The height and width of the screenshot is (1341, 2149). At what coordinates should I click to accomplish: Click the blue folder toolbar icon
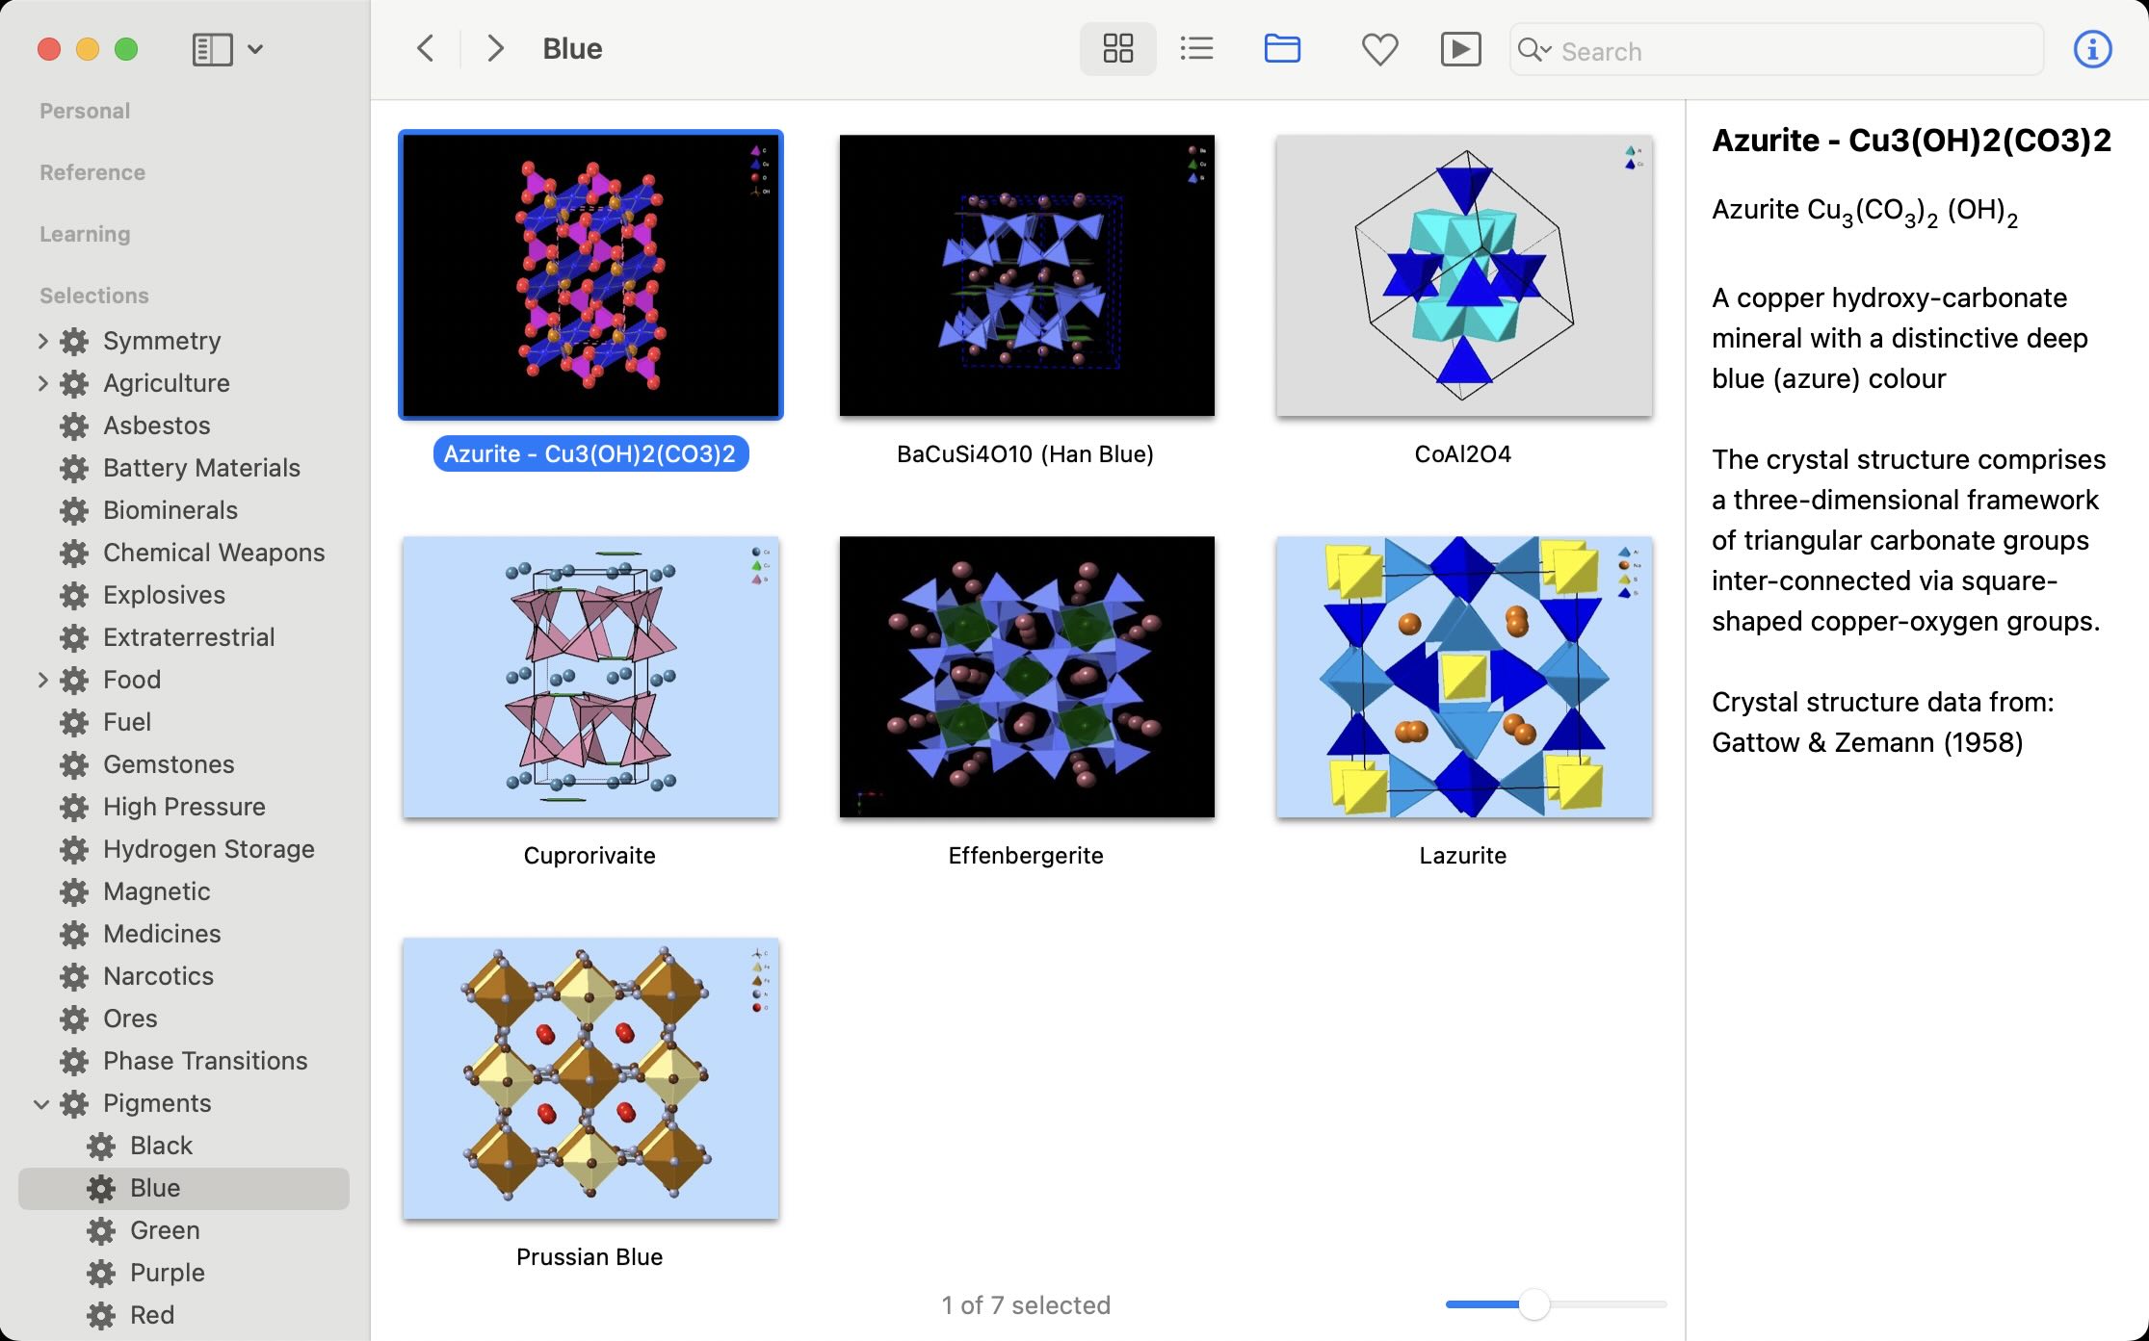(x=1282, y=48)
